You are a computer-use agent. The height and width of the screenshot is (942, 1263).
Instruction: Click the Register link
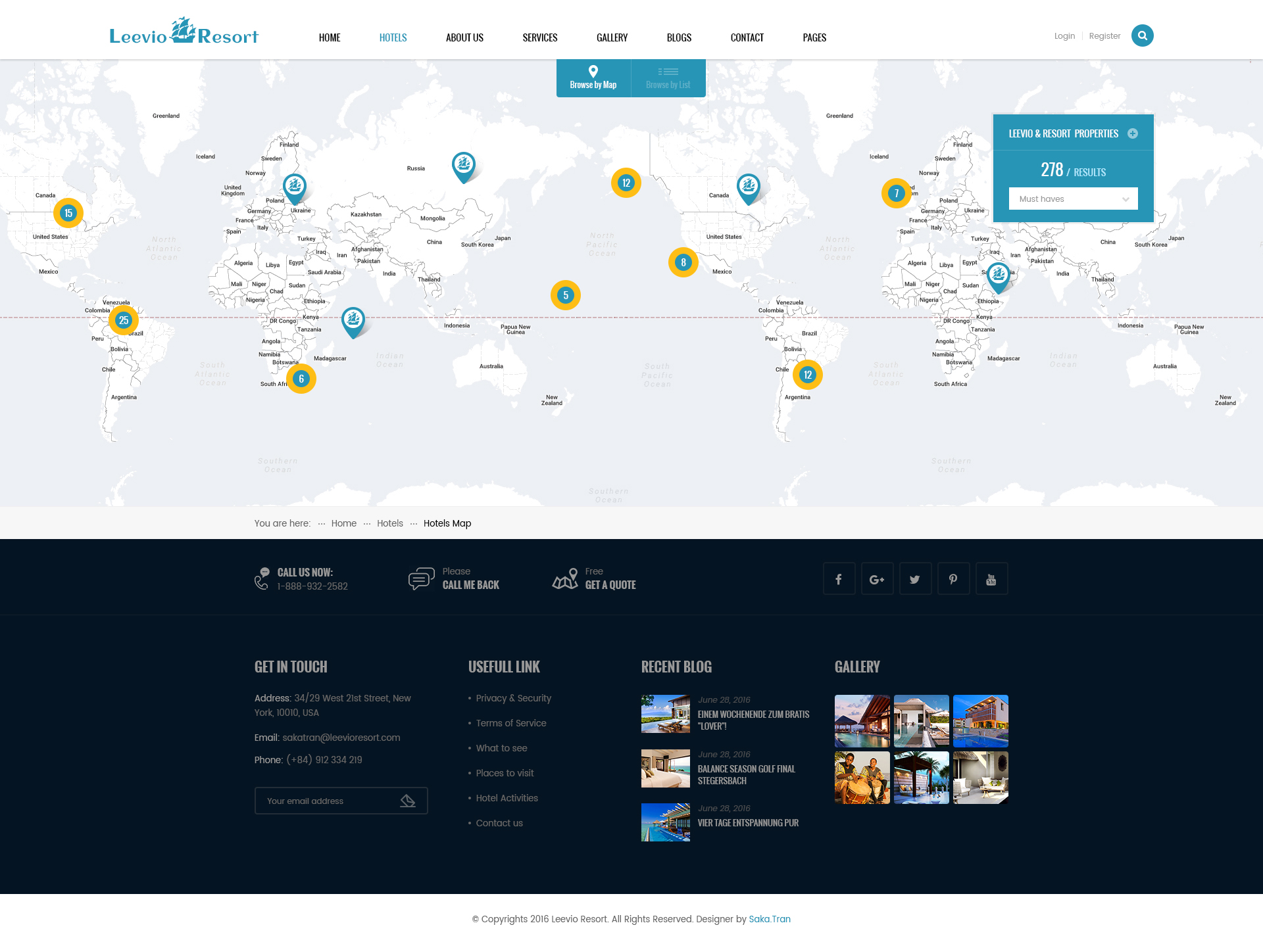(x=1104, y=36)
